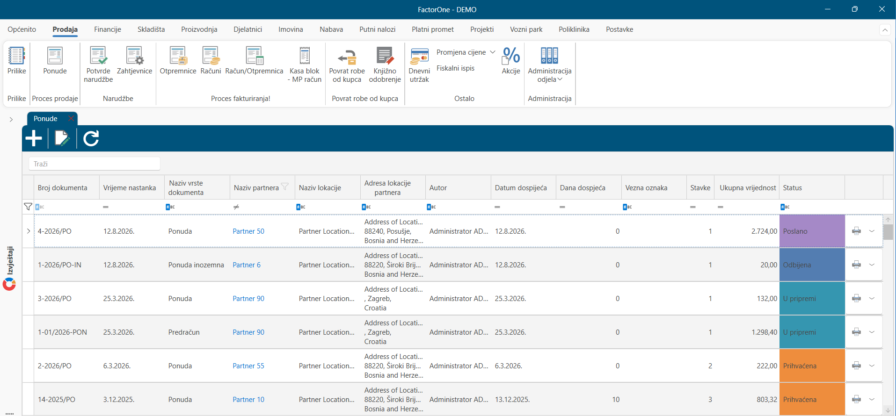Viewport: 896px width, 416px height.
Task: Open Potvrde narudžbe in the ribbon
Action: (x=98, y=65)
